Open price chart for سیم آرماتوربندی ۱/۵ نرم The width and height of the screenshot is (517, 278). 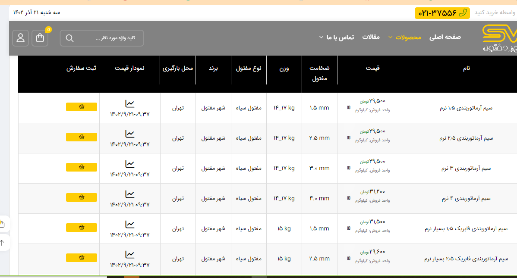pyautogui.click(x=130, y=103)
